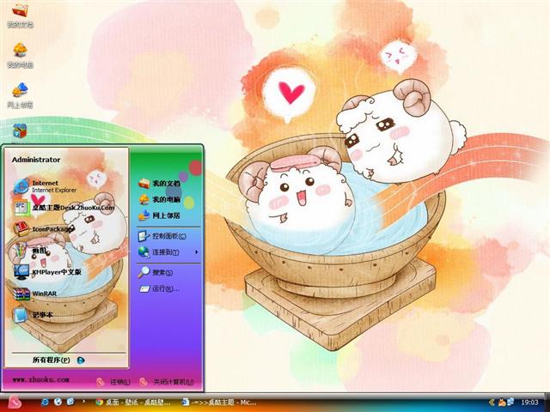Open 我的电脑 in the Start menu's right column
The height and width of the screenshot is (412, 550).
(159, 199)
